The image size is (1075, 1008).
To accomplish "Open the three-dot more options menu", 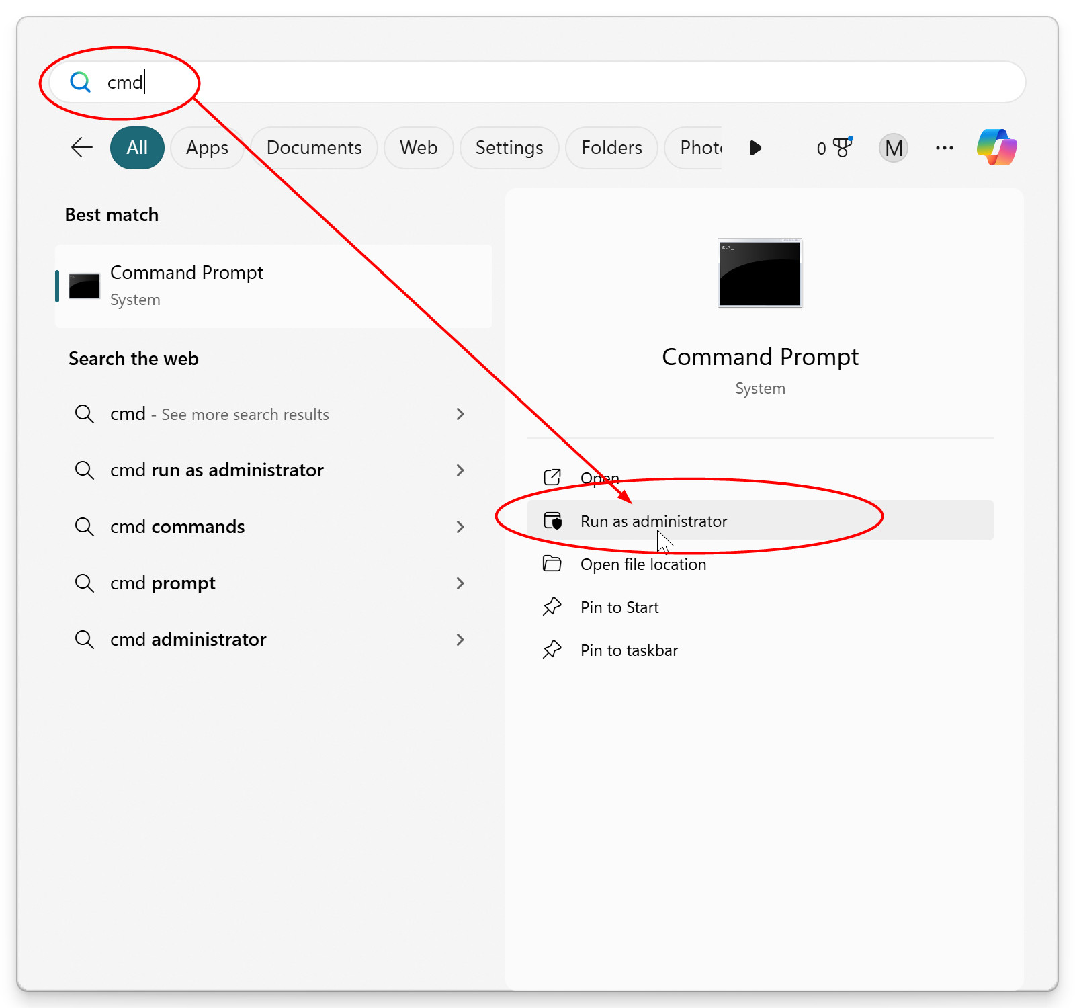I will click(944, 148).
